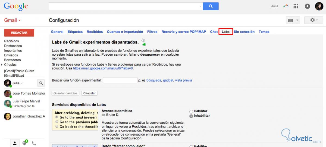Open chat with Luis Felipe Marval

click(x=24, y=103)
